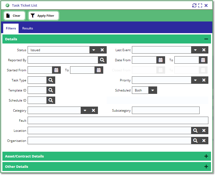Expand the Asset/Contract Details section
Screen dimensions: 215x175
[206, 156]
